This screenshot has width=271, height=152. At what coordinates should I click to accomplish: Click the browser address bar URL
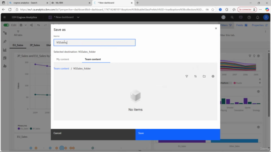111,10
